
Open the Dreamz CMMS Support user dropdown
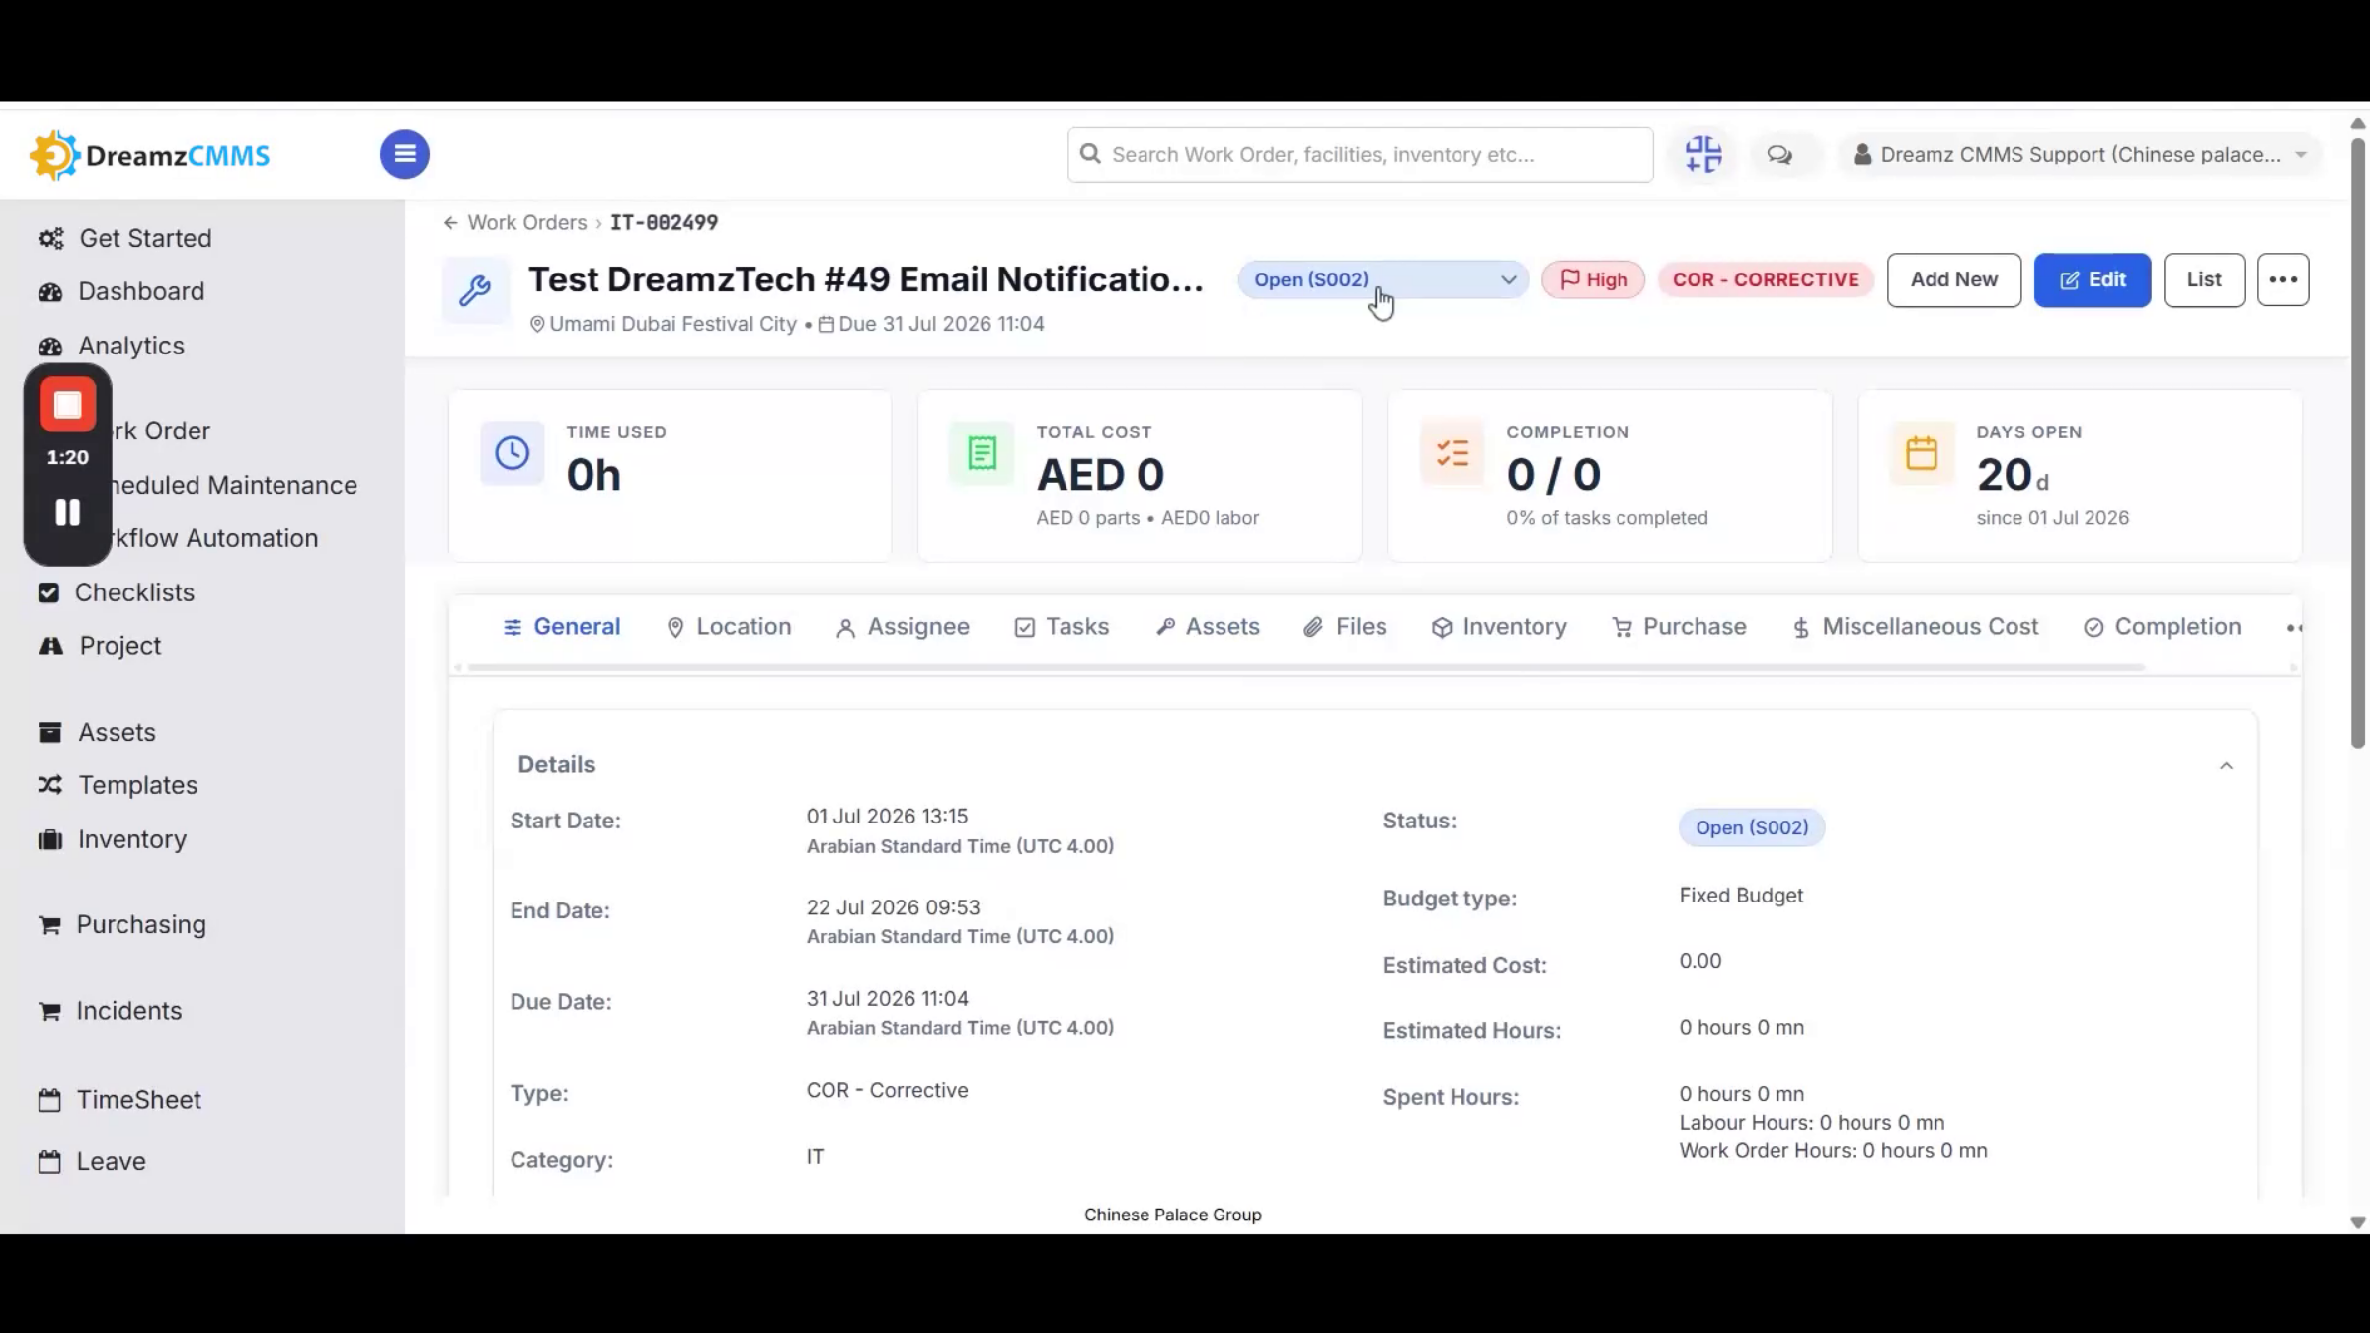coord(2080,155)
